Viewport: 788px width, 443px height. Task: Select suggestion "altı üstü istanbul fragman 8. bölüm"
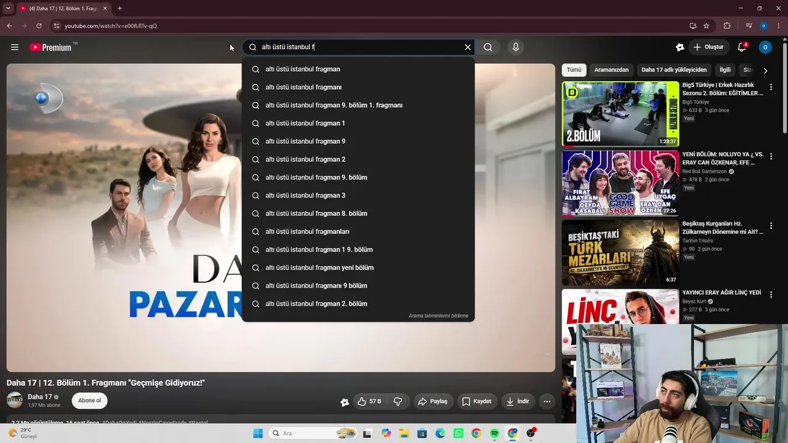coord(358,214)
